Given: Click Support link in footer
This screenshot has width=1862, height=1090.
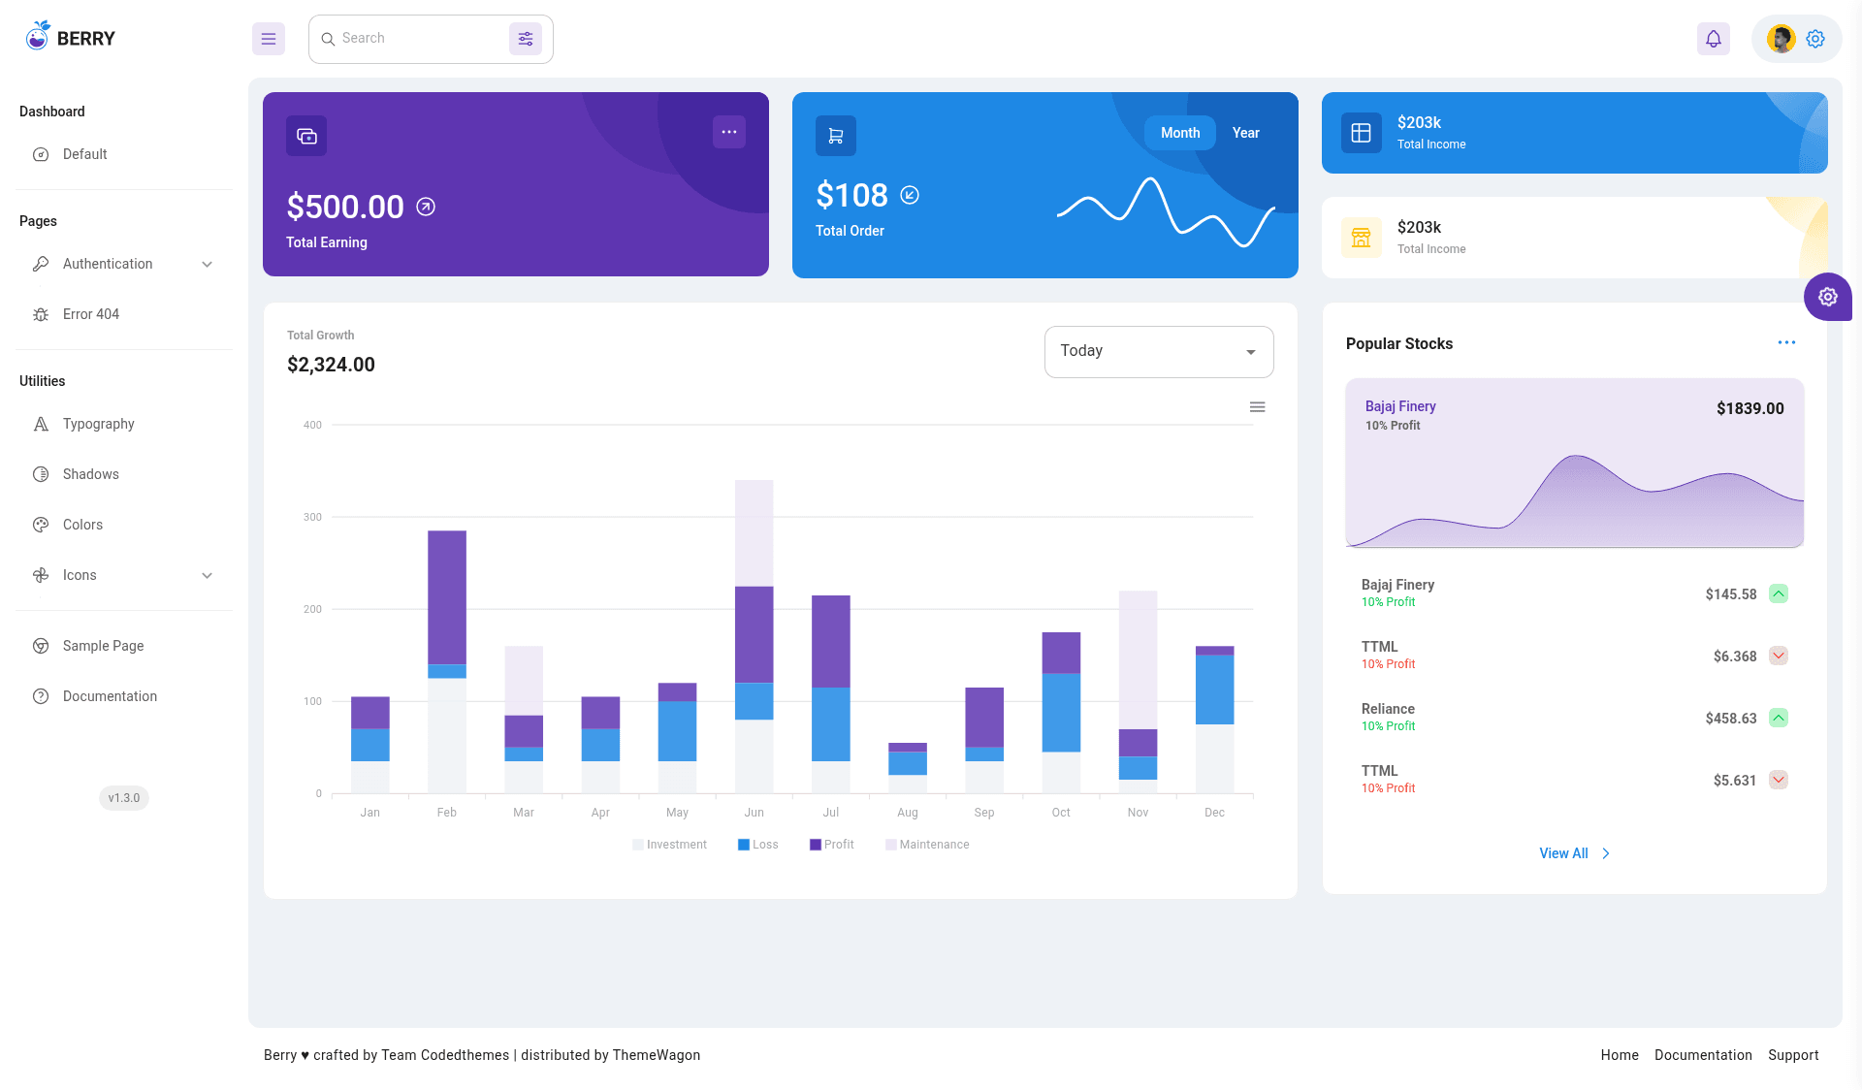Looking at the screenshot, I should coord(1793,1055).
